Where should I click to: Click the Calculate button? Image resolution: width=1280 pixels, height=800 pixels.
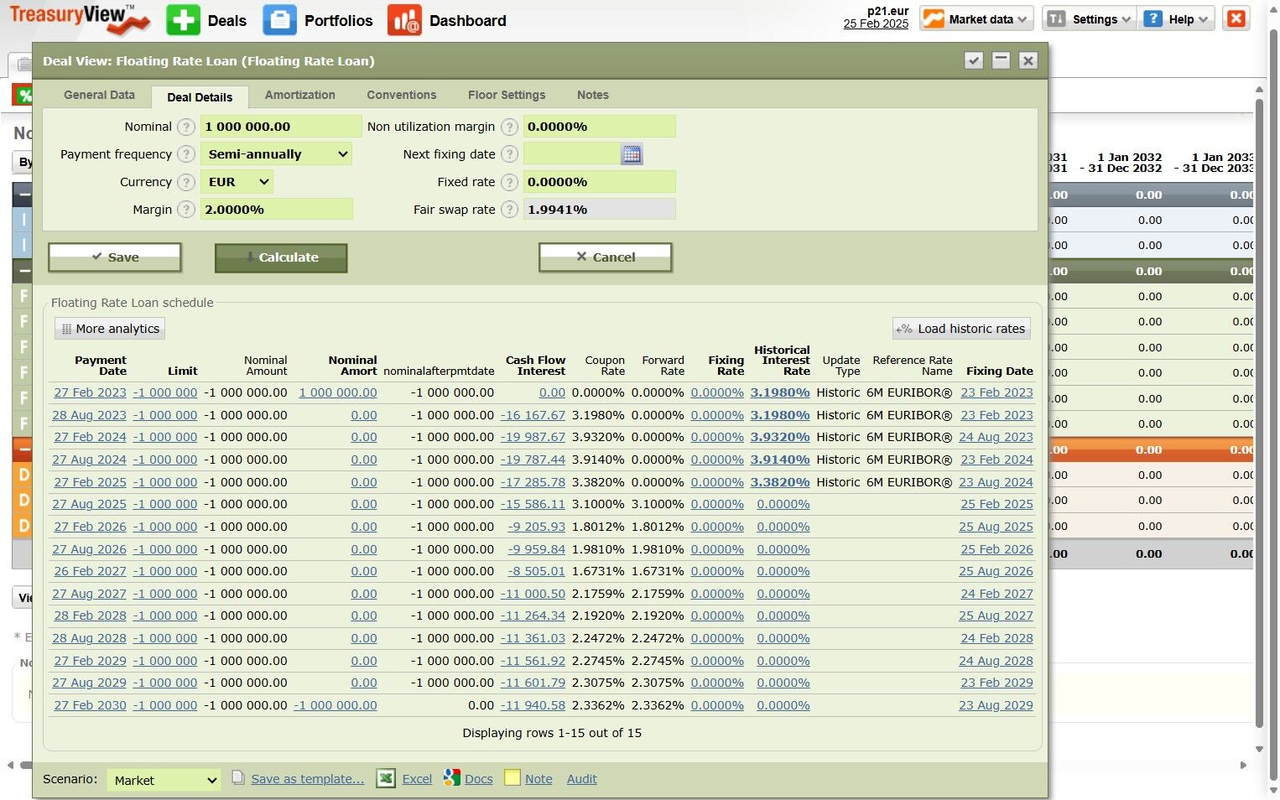coord(281,257)
